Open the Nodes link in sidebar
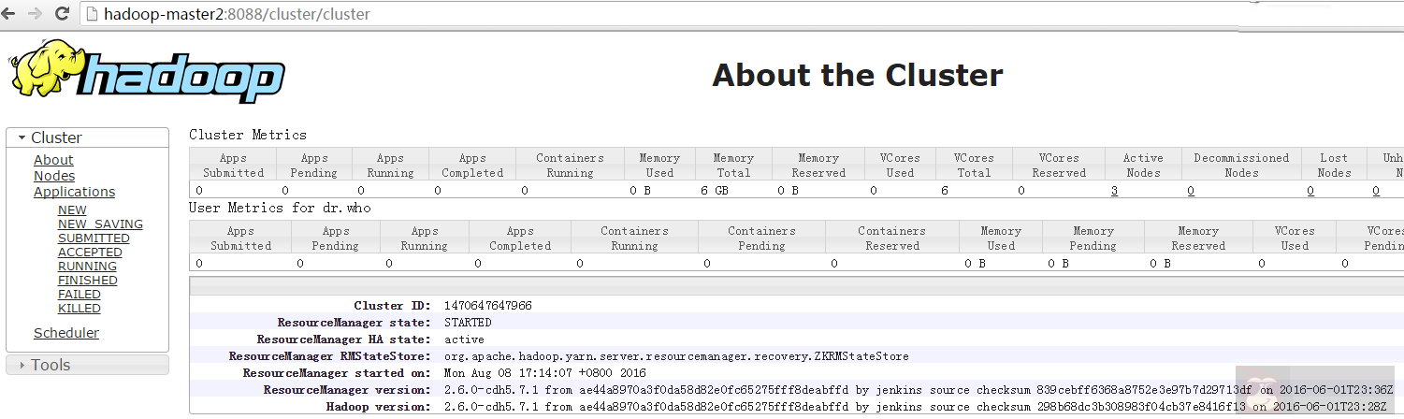 coord(54,176)
